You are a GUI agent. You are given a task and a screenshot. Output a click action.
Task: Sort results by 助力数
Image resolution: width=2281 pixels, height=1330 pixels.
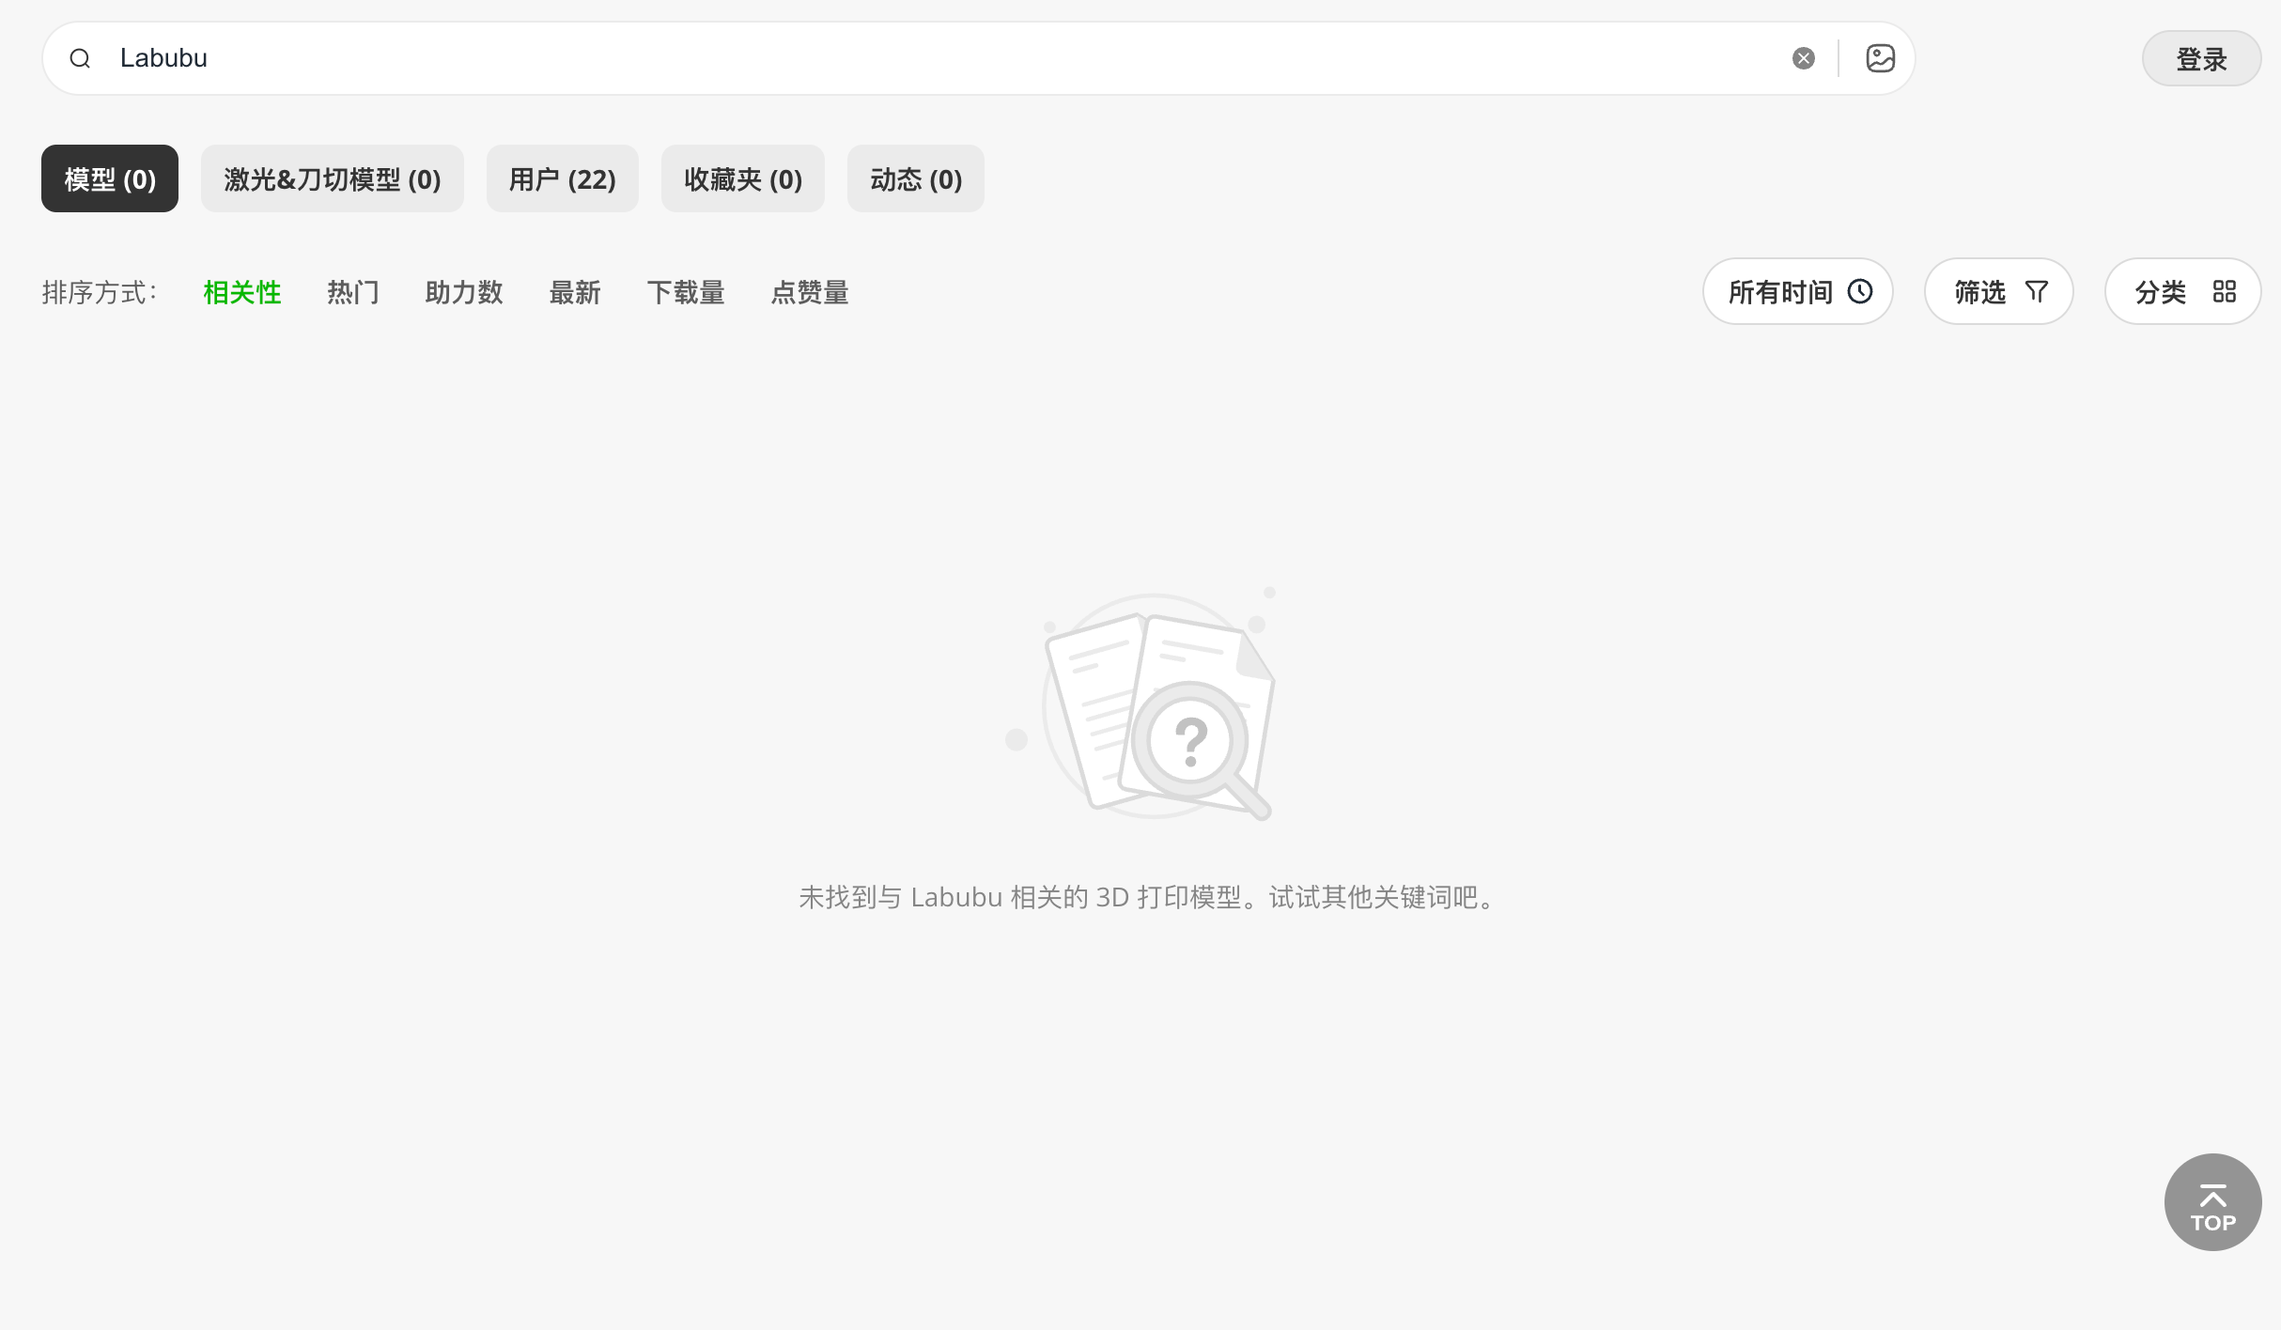[x=464, y=293]
